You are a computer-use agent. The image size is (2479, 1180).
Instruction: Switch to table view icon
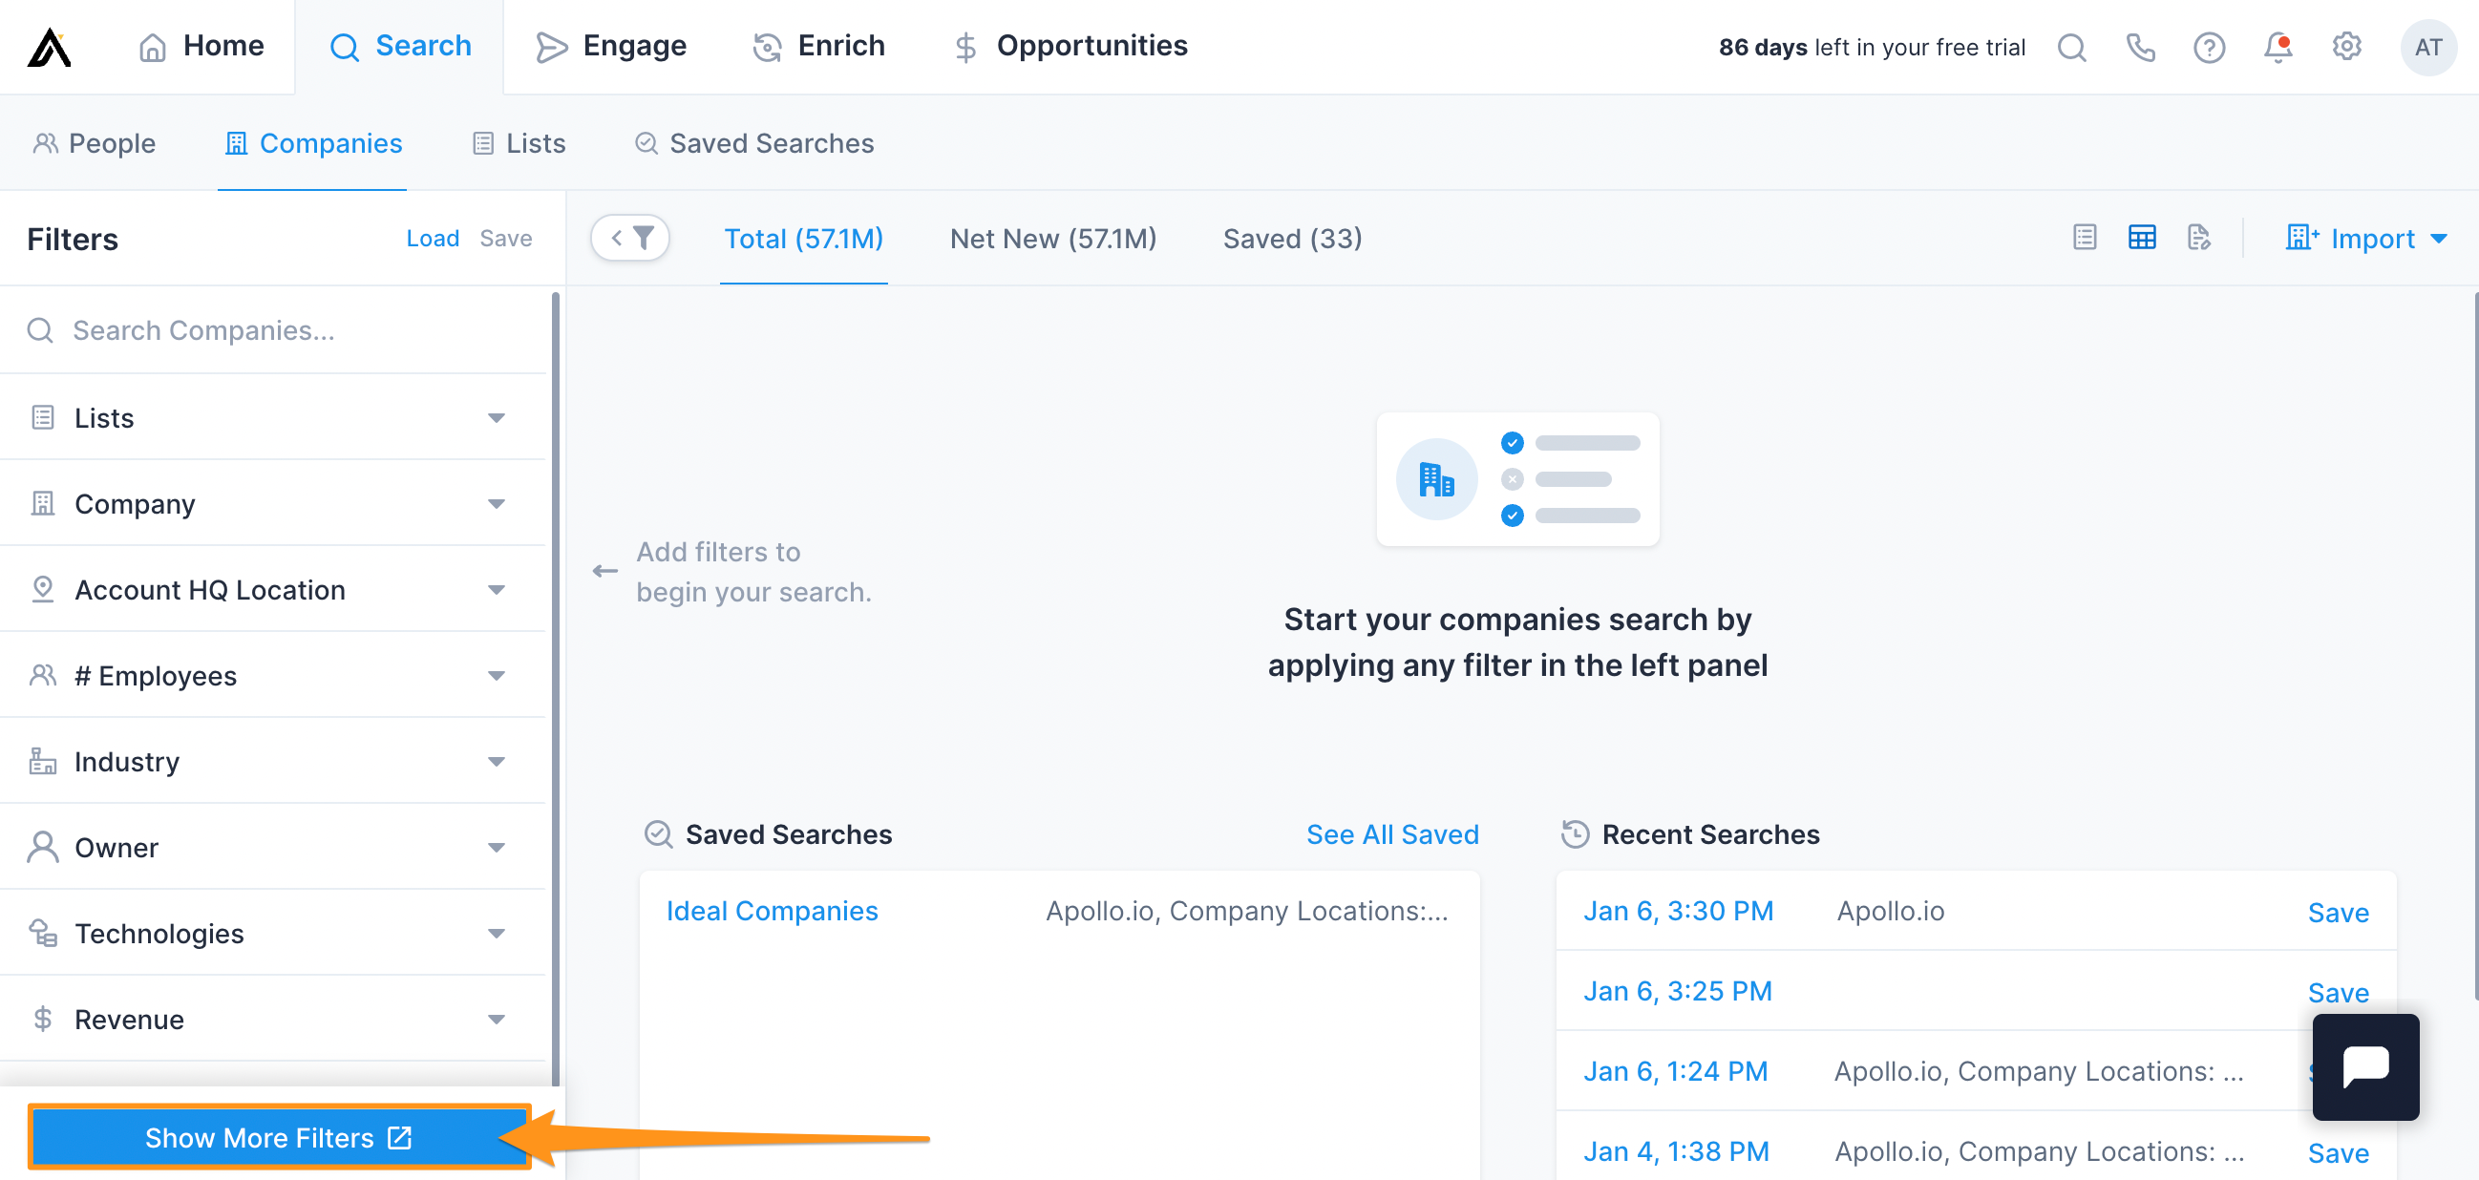(2142, 238)
